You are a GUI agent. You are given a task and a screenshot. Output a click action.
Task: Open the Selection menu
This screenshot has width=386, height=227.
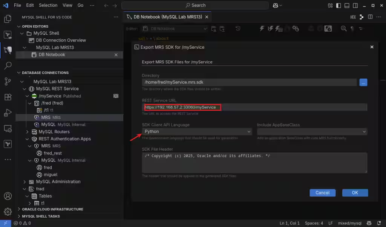pyautogui.click(x=48, y=5)
